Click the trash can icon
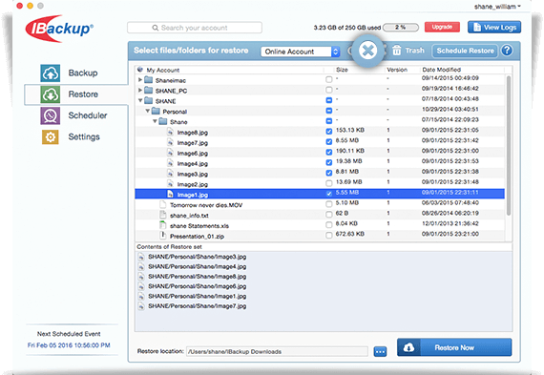 tap(397, 51)
